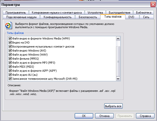Open the Безопасность tab
Screen dimensions: 157x121
point(88,17)
